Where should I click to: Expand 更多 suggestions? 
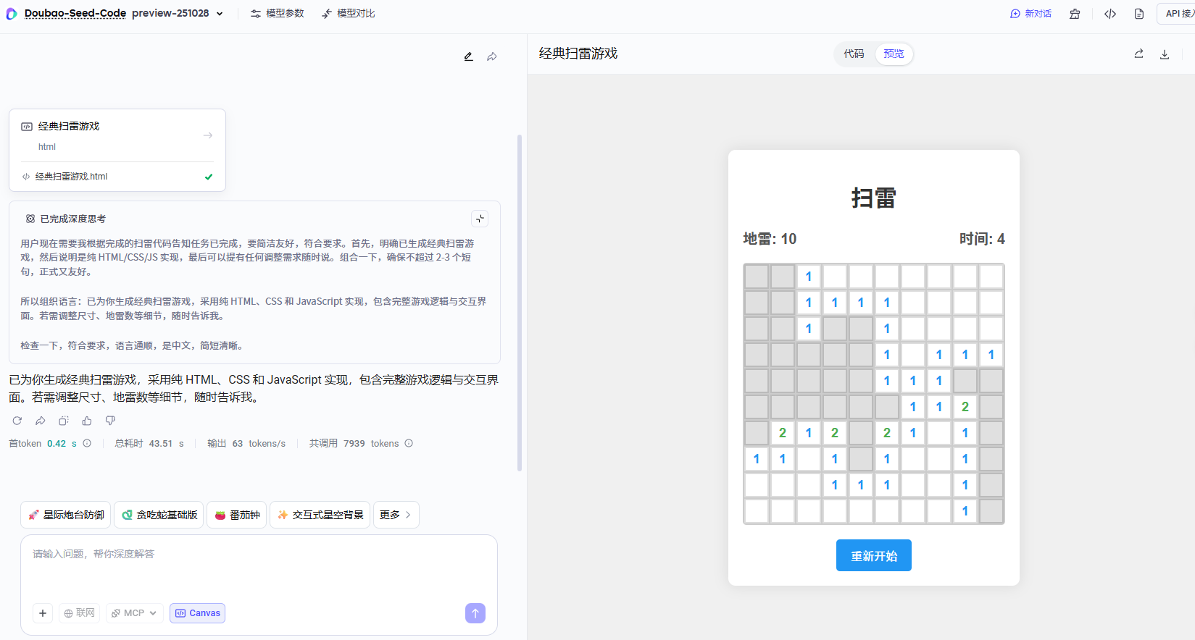396,515
